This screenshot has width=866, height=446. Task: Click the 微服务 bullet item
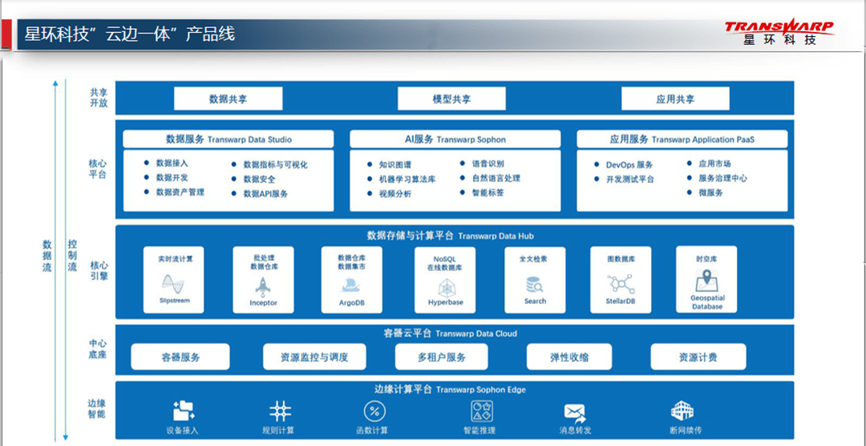pos(705,193)
